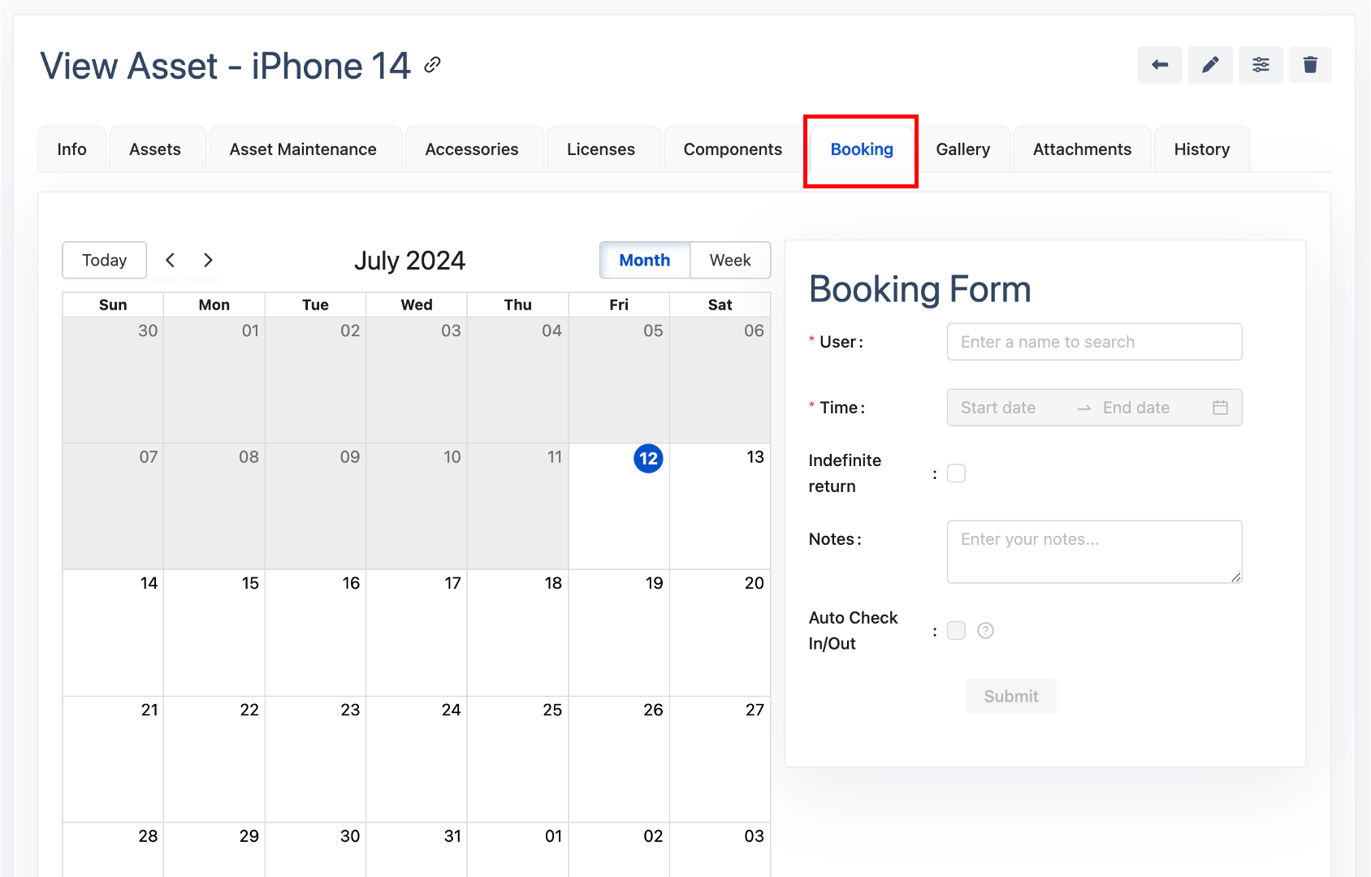This screenshot has height=877, width=1371.
Task: Open the History tab
Action: point(1201,149)
